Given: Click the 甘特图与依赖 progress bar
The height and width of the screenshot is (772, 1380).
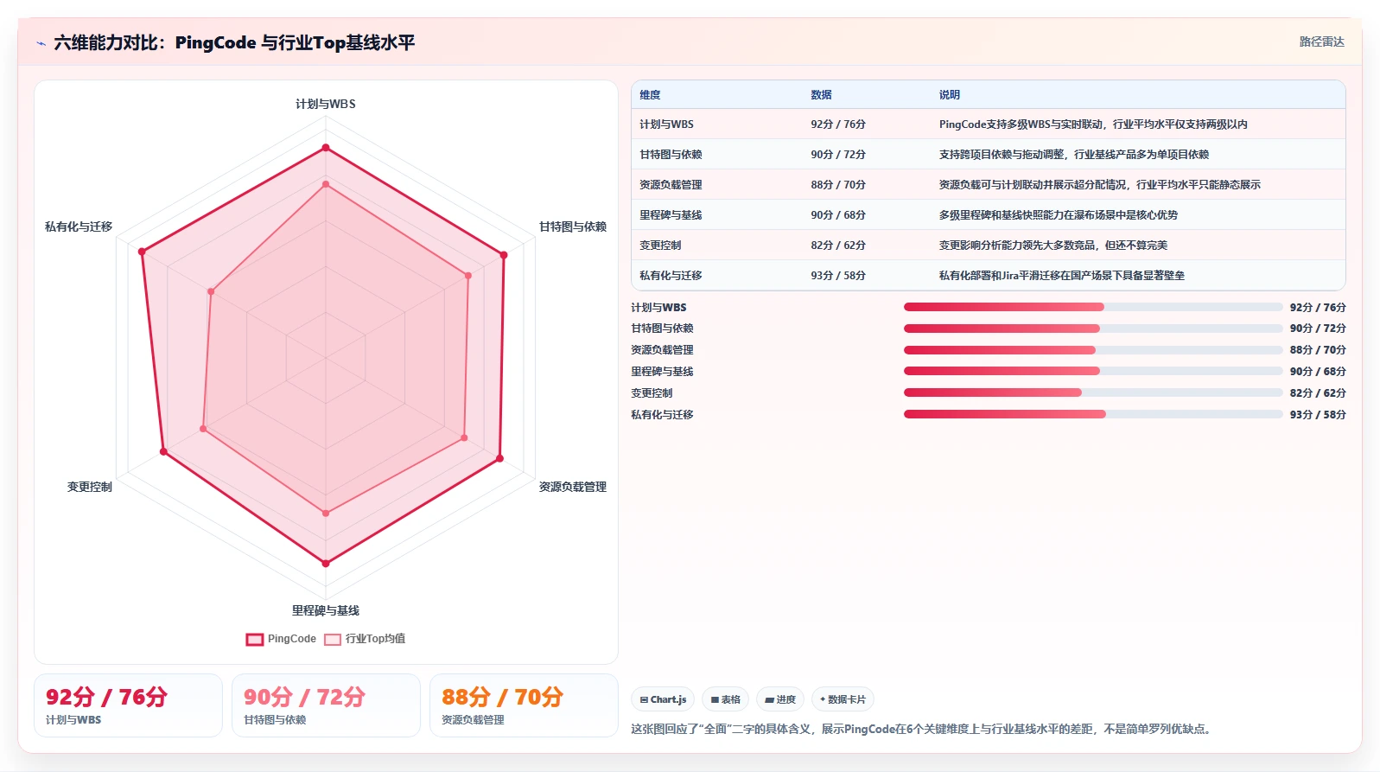Looking at the screenshot, I should pyautogui.click(x=1093, y=329).
